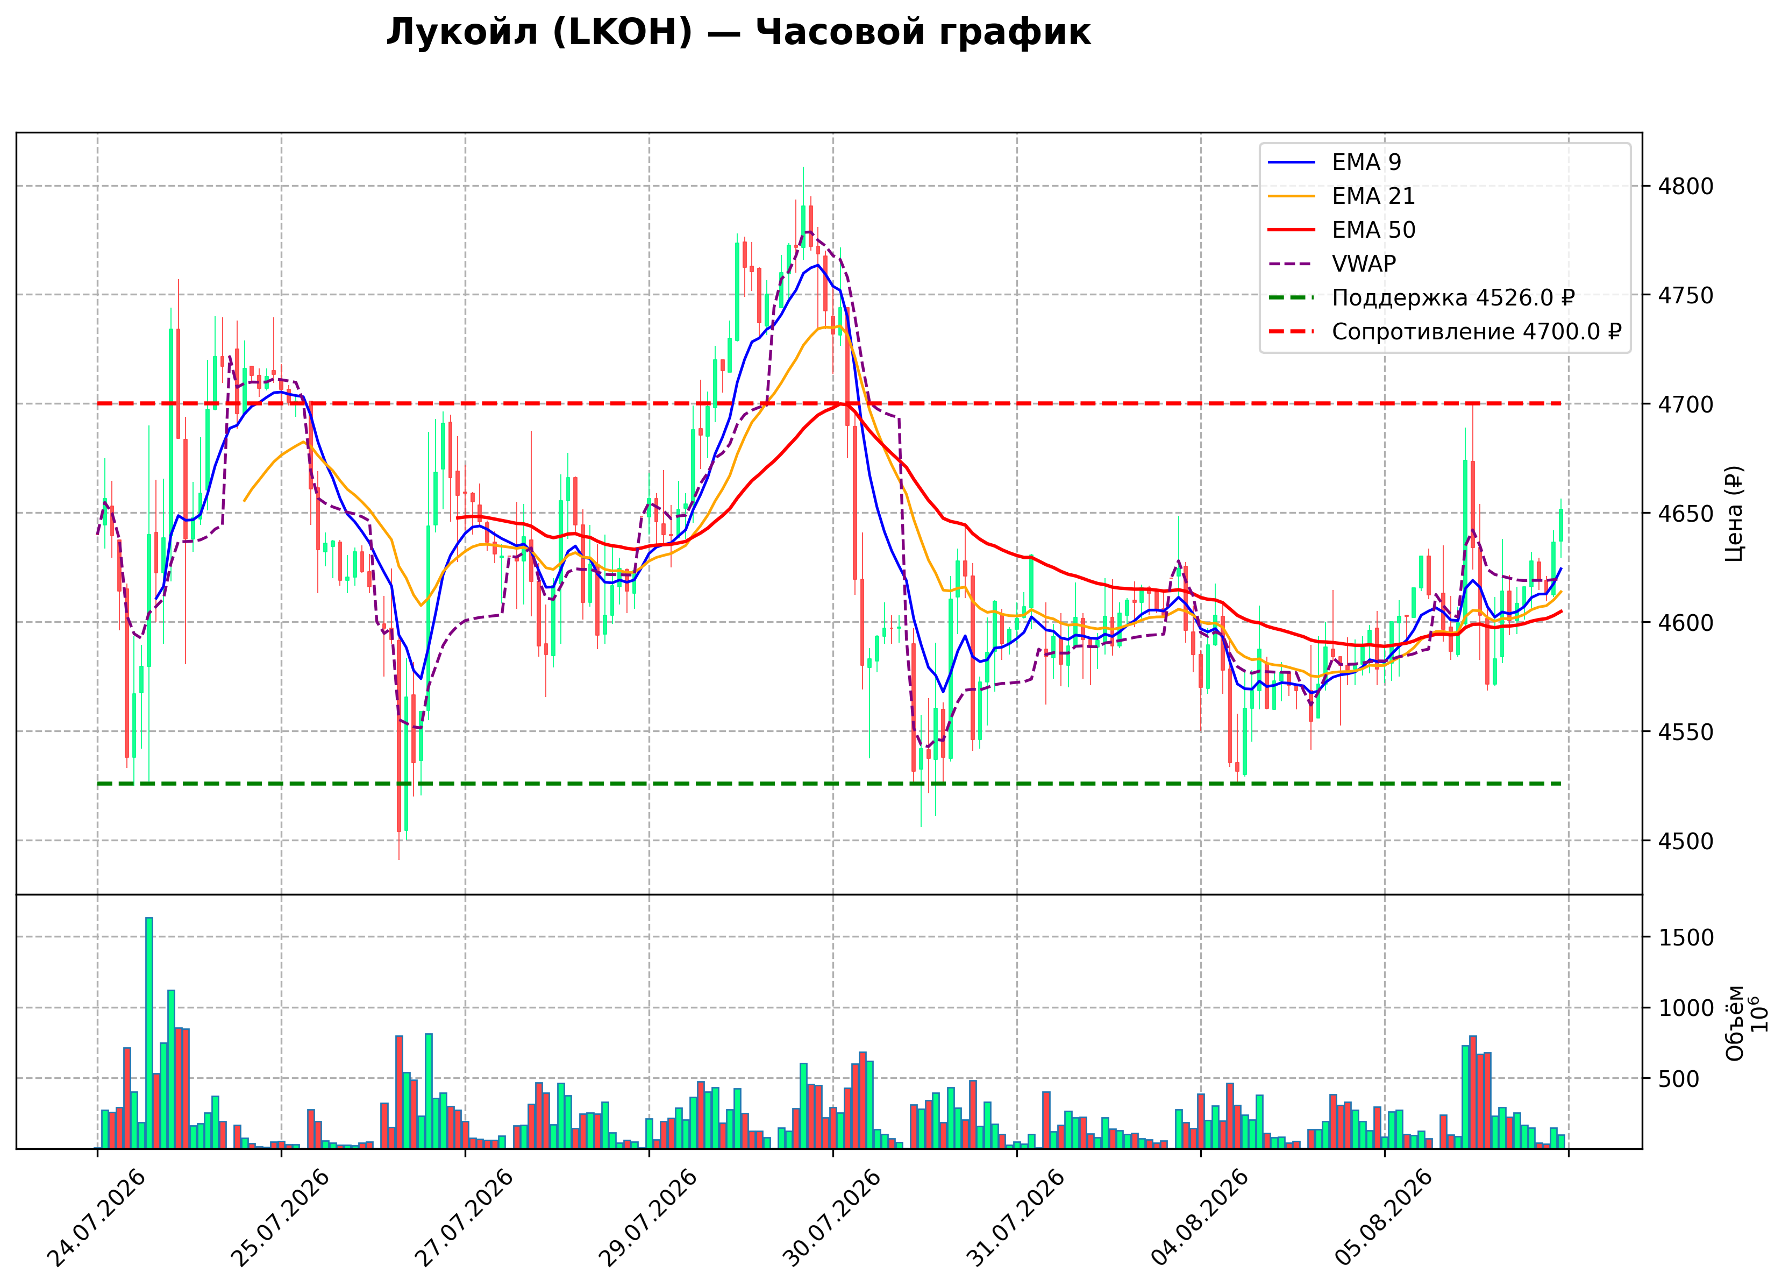Click the 4550 price axis label
1789x1287 pixels.
[1686, 731]
